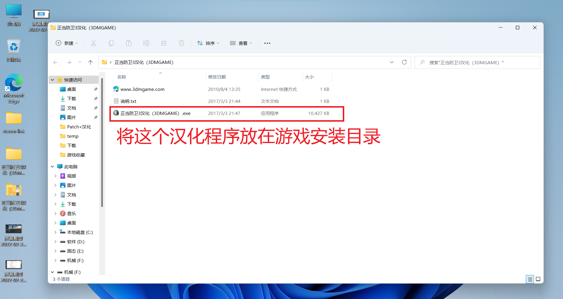The width and height of the screenshot is (563, 299).
Task: Open the Patch+汉化 folder in sidebar
Action: pos(79,127)
